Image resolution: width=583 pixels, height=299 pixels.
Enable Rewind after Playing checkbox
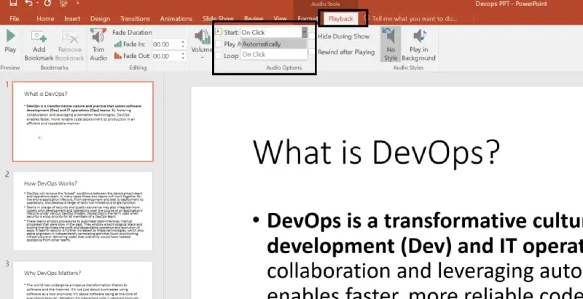(312, 52)
